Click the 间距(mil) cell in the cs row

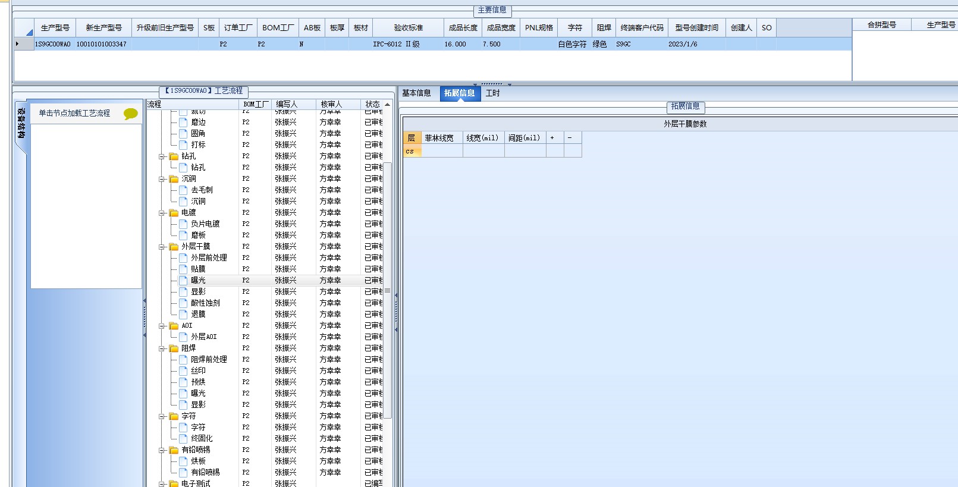pyautogui.click(x=525, y=152)
